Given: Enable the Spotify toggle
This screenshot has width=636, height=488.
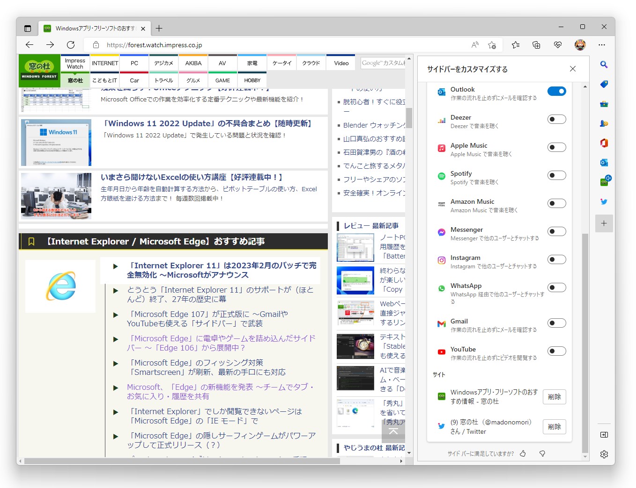Looking at the screenshot, I should (x=556, y=175).
